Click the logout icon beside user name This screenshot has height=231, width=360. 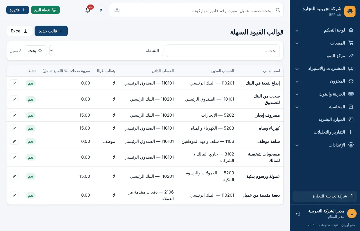pos(298,214)
